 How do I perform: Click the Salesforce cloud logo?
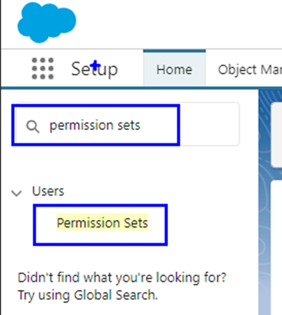pyautogui.click(x=47, y=22)
